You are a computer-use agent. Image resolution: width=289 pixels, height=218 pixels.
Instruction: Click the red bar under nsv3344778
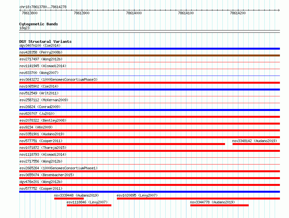pos(219,205)
